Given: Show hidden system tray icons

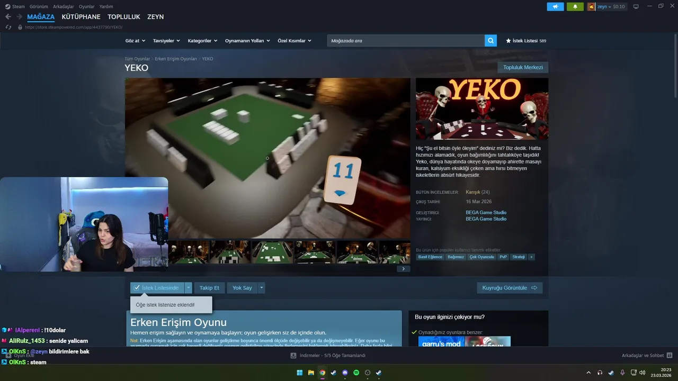Looking at the screenshot, I should pyautogui.click(x=588, y=373).
